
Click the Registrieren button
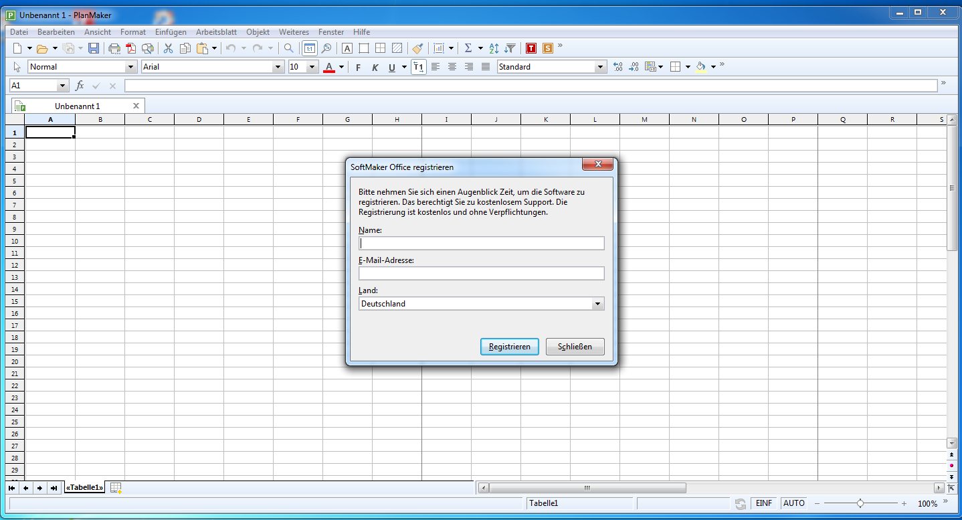[x=510, y=347]
